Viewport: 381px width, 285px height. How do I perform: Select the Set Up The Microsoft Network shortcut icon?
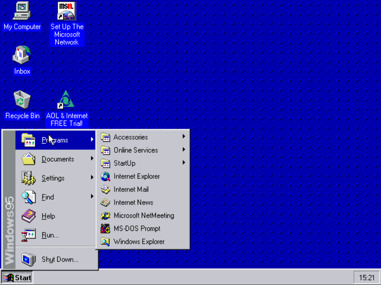click(67, 11)
